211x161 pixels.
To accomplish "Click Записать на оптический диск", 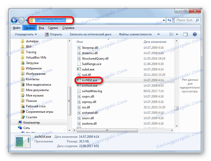I will [90, 34].
